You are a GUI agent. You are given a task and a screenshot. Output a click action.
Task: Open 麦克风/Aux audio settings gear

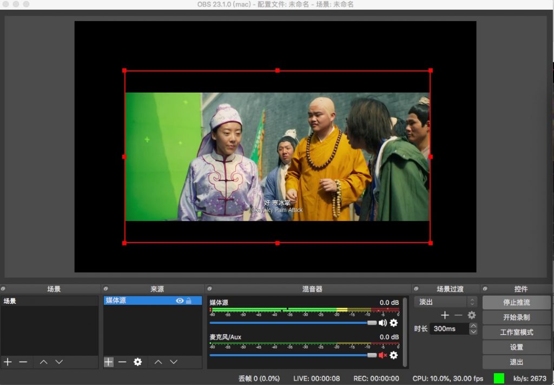[393, 355]
